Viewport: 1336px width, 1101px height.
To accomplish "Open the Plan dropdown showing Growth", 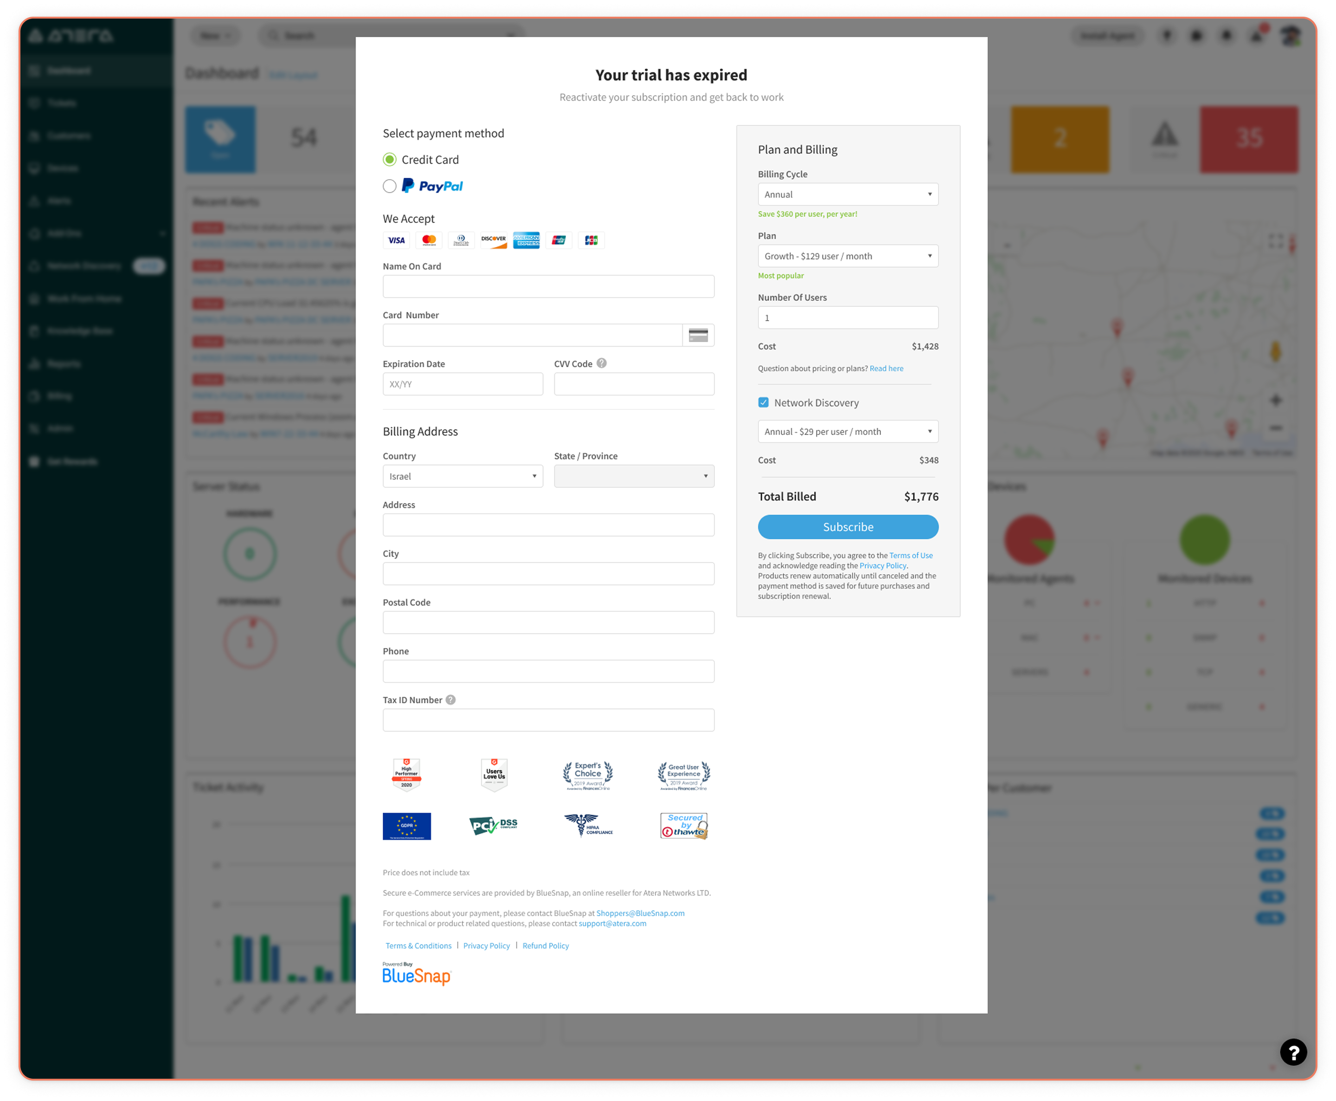I will point(848,256).
